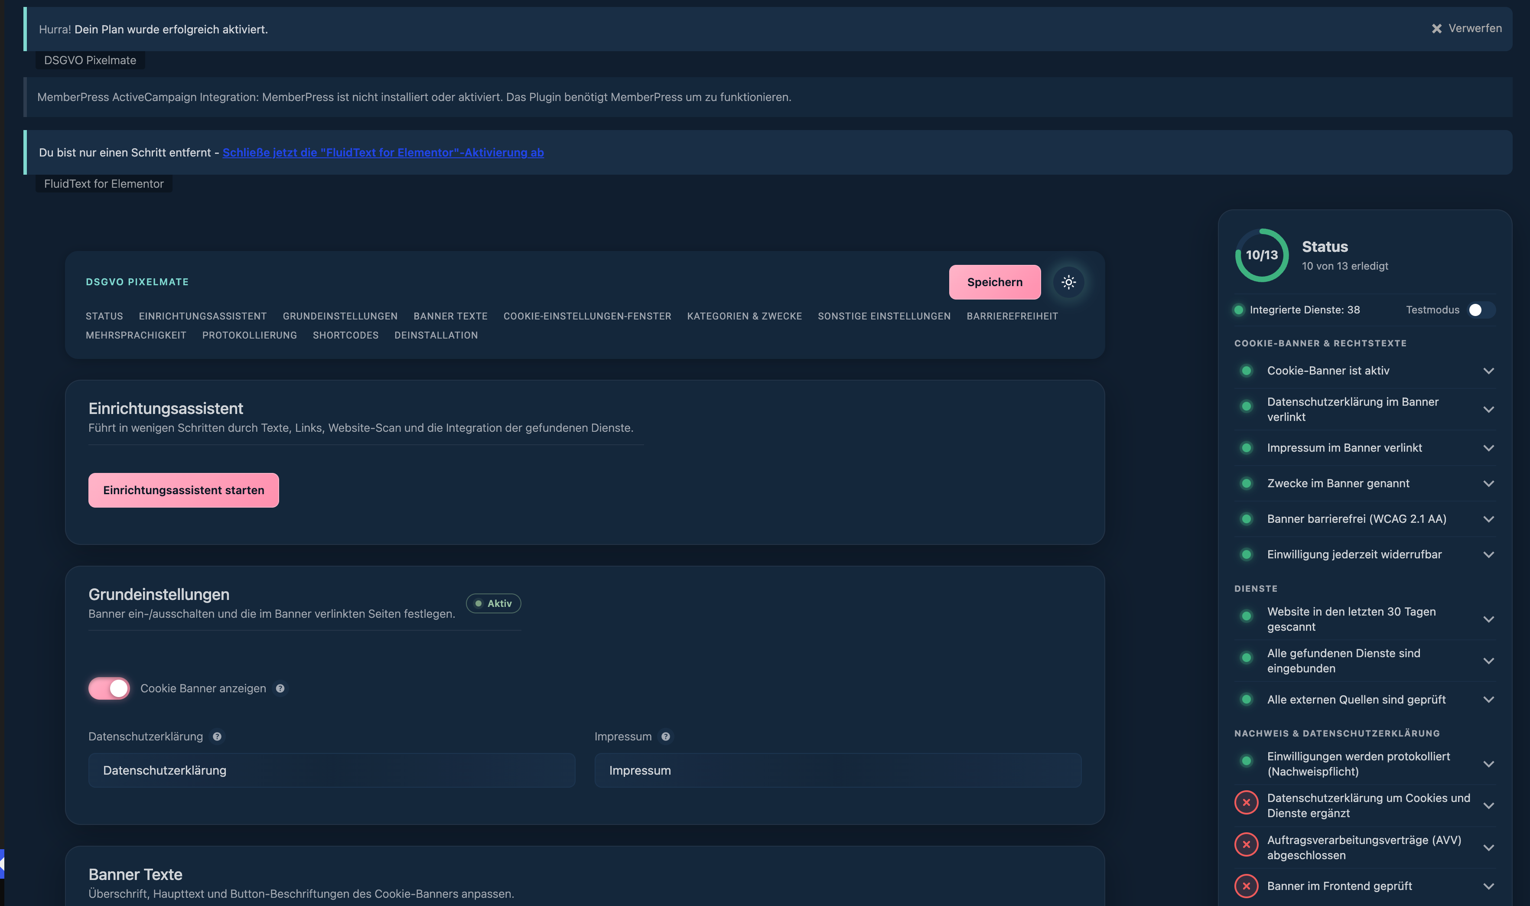Viewport: 1530px width, 906px height.
Task: Click the Impressum page field
Action: [838, 770]
